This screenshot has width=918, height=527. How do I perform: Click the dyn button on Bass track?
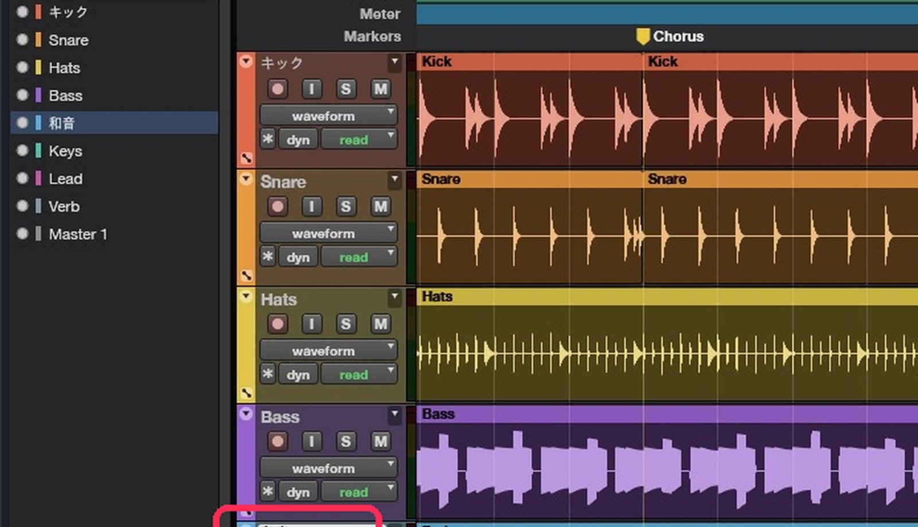(298, 492)
